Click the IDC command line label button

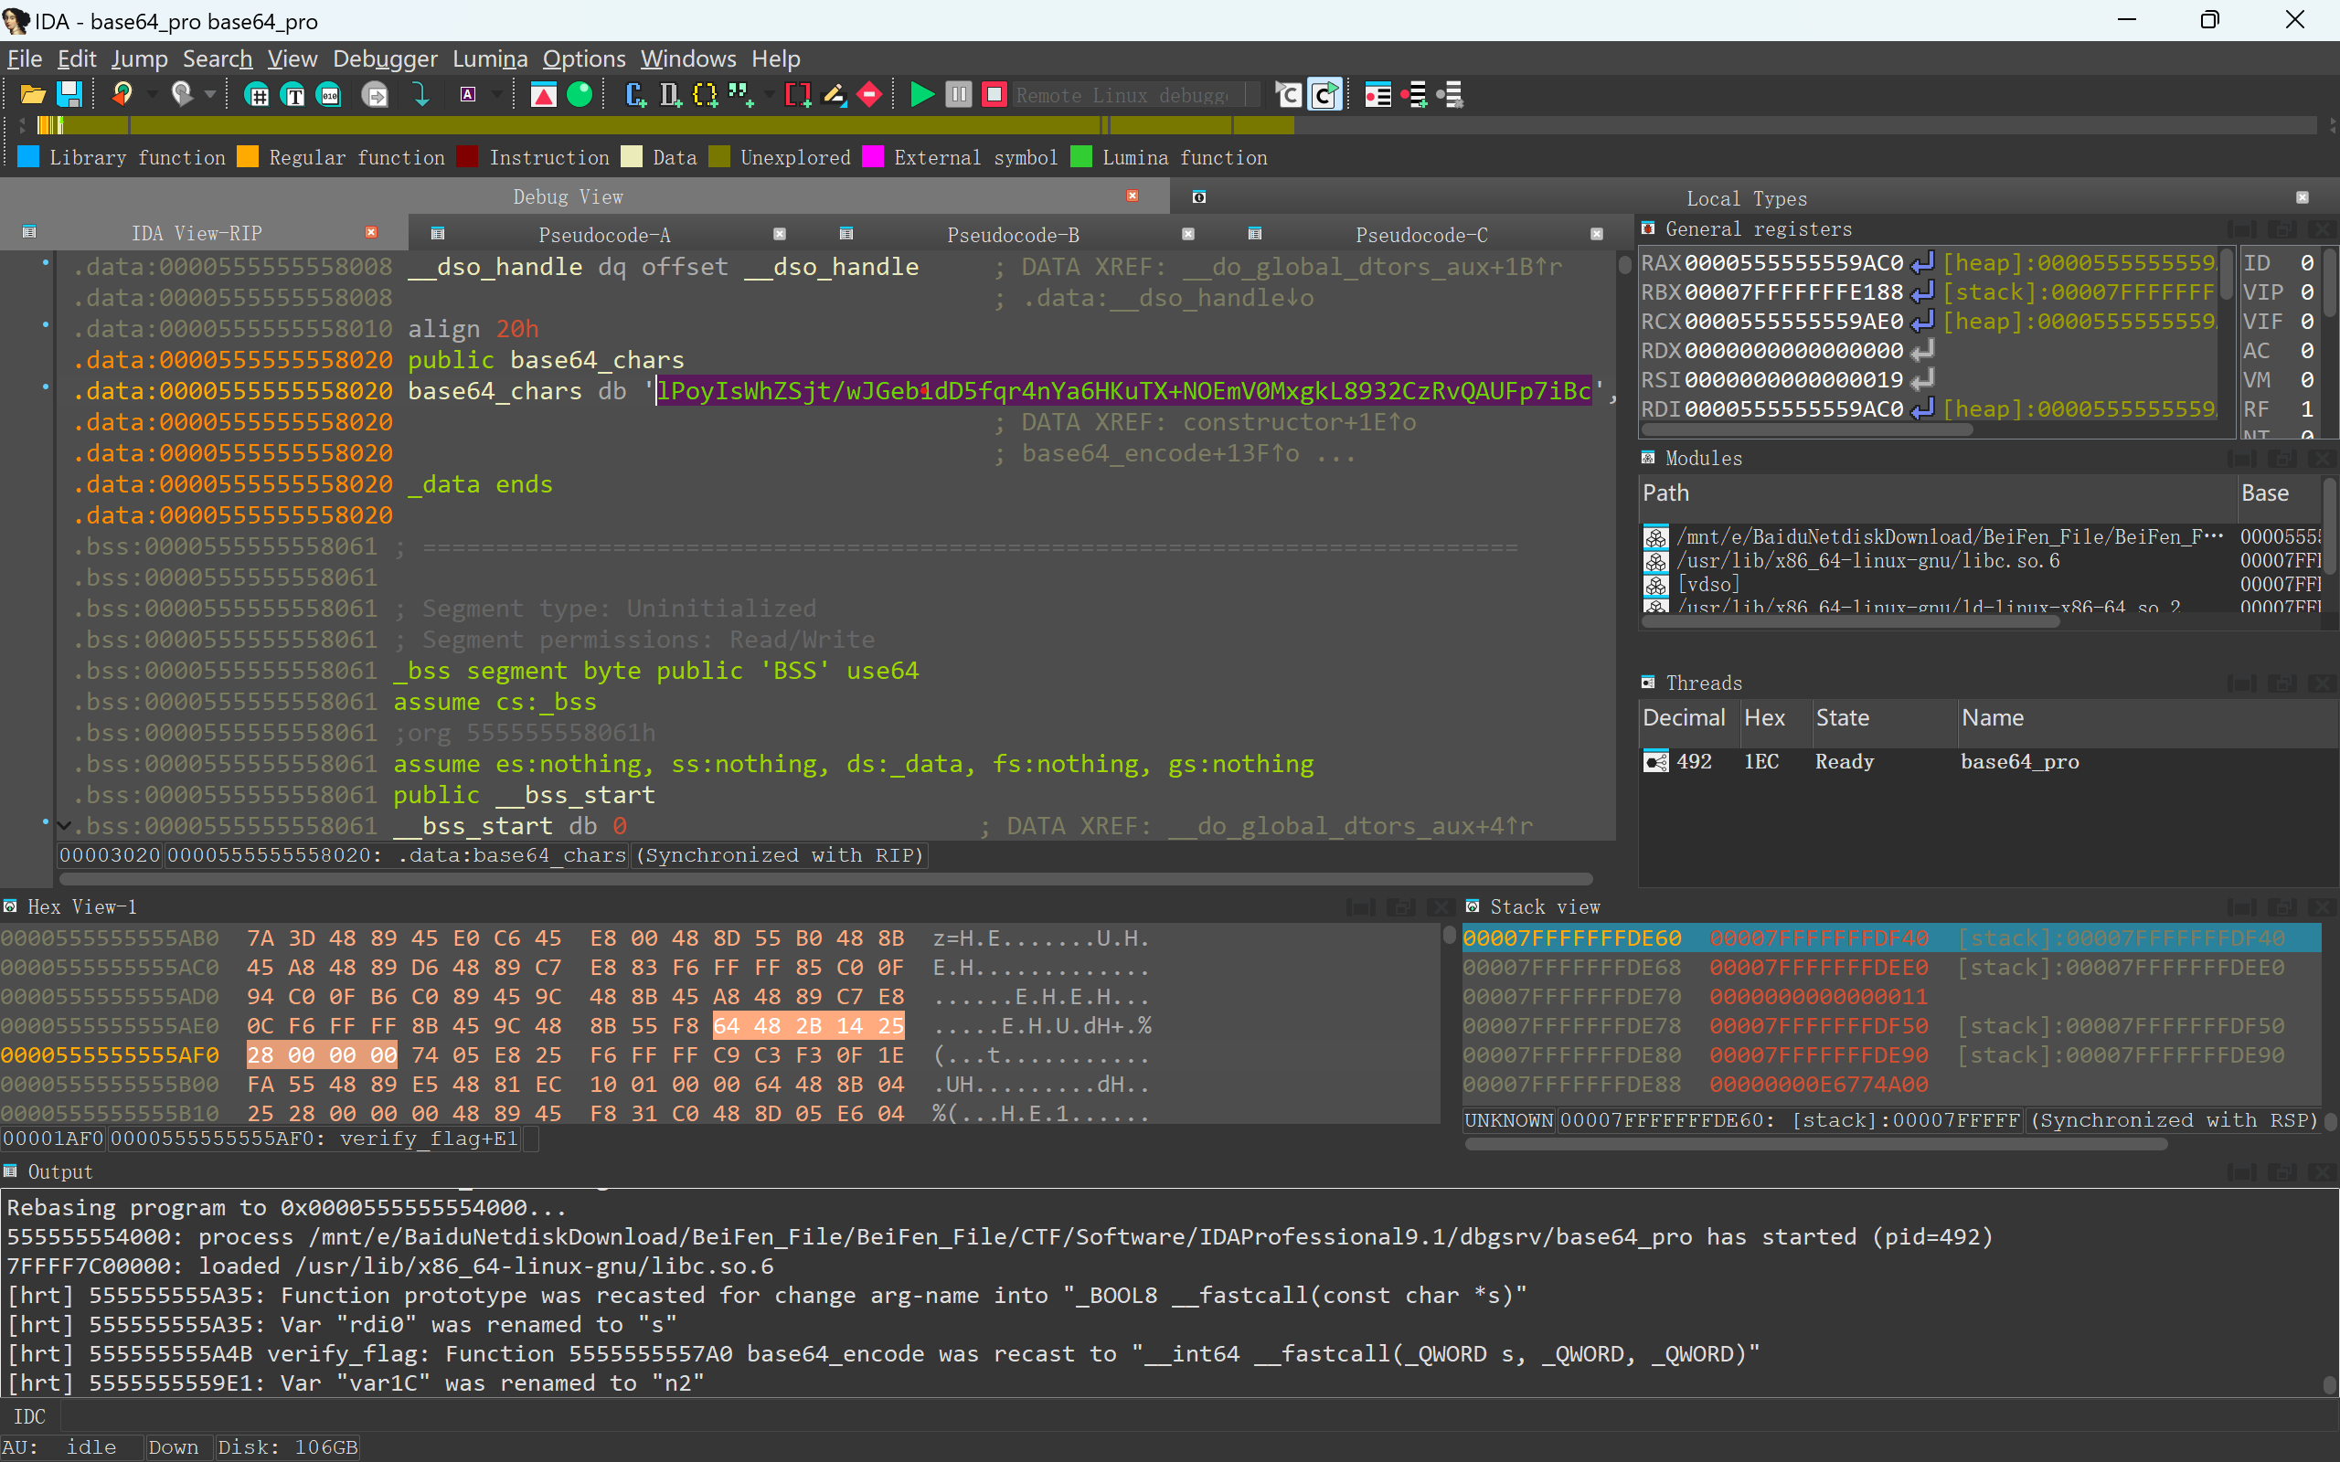[x=29, y=1416]
